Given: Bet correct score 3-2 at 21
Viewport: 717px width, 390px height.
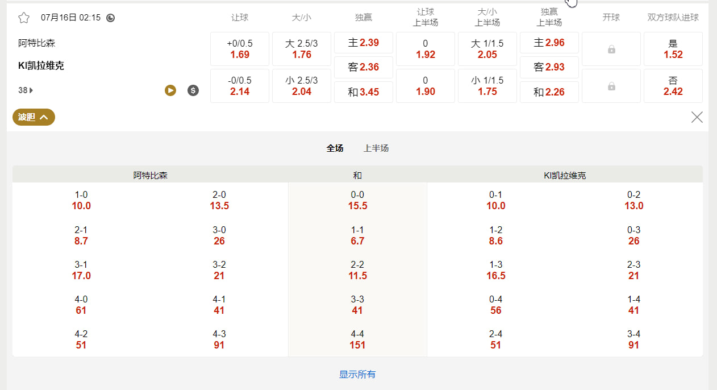Looking at the screenshot, I should click(219, 270).
